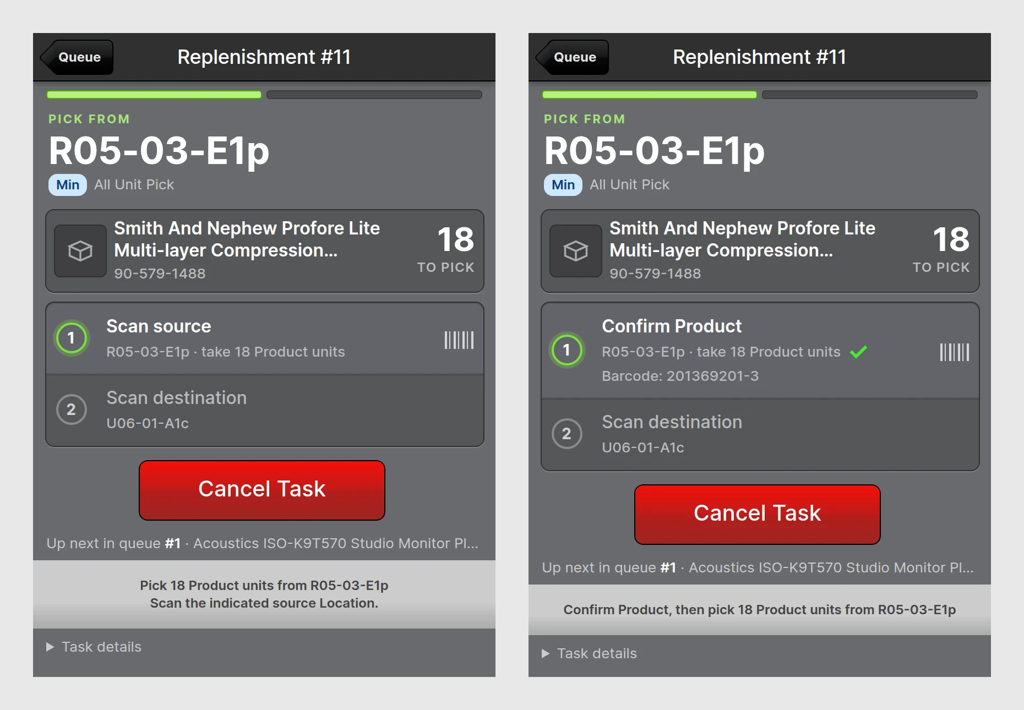Click product name in left screen card
Image resolution: width=1024 pixels, height=710 pixels.
247,239
